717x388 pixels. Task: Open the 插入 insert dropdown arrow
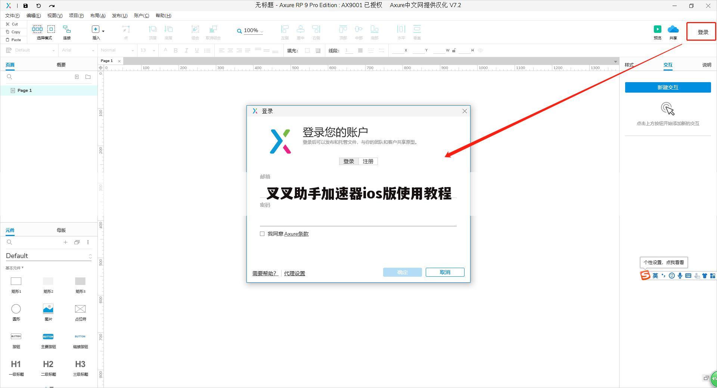103,32
